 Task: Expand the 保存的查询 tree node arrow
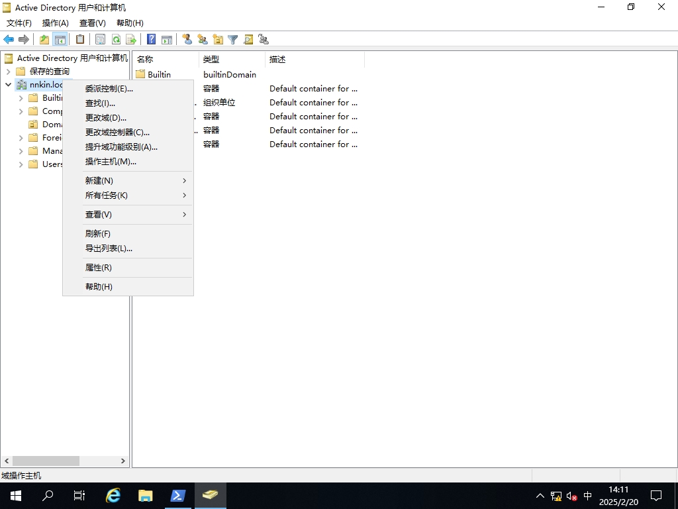(8, 72)
